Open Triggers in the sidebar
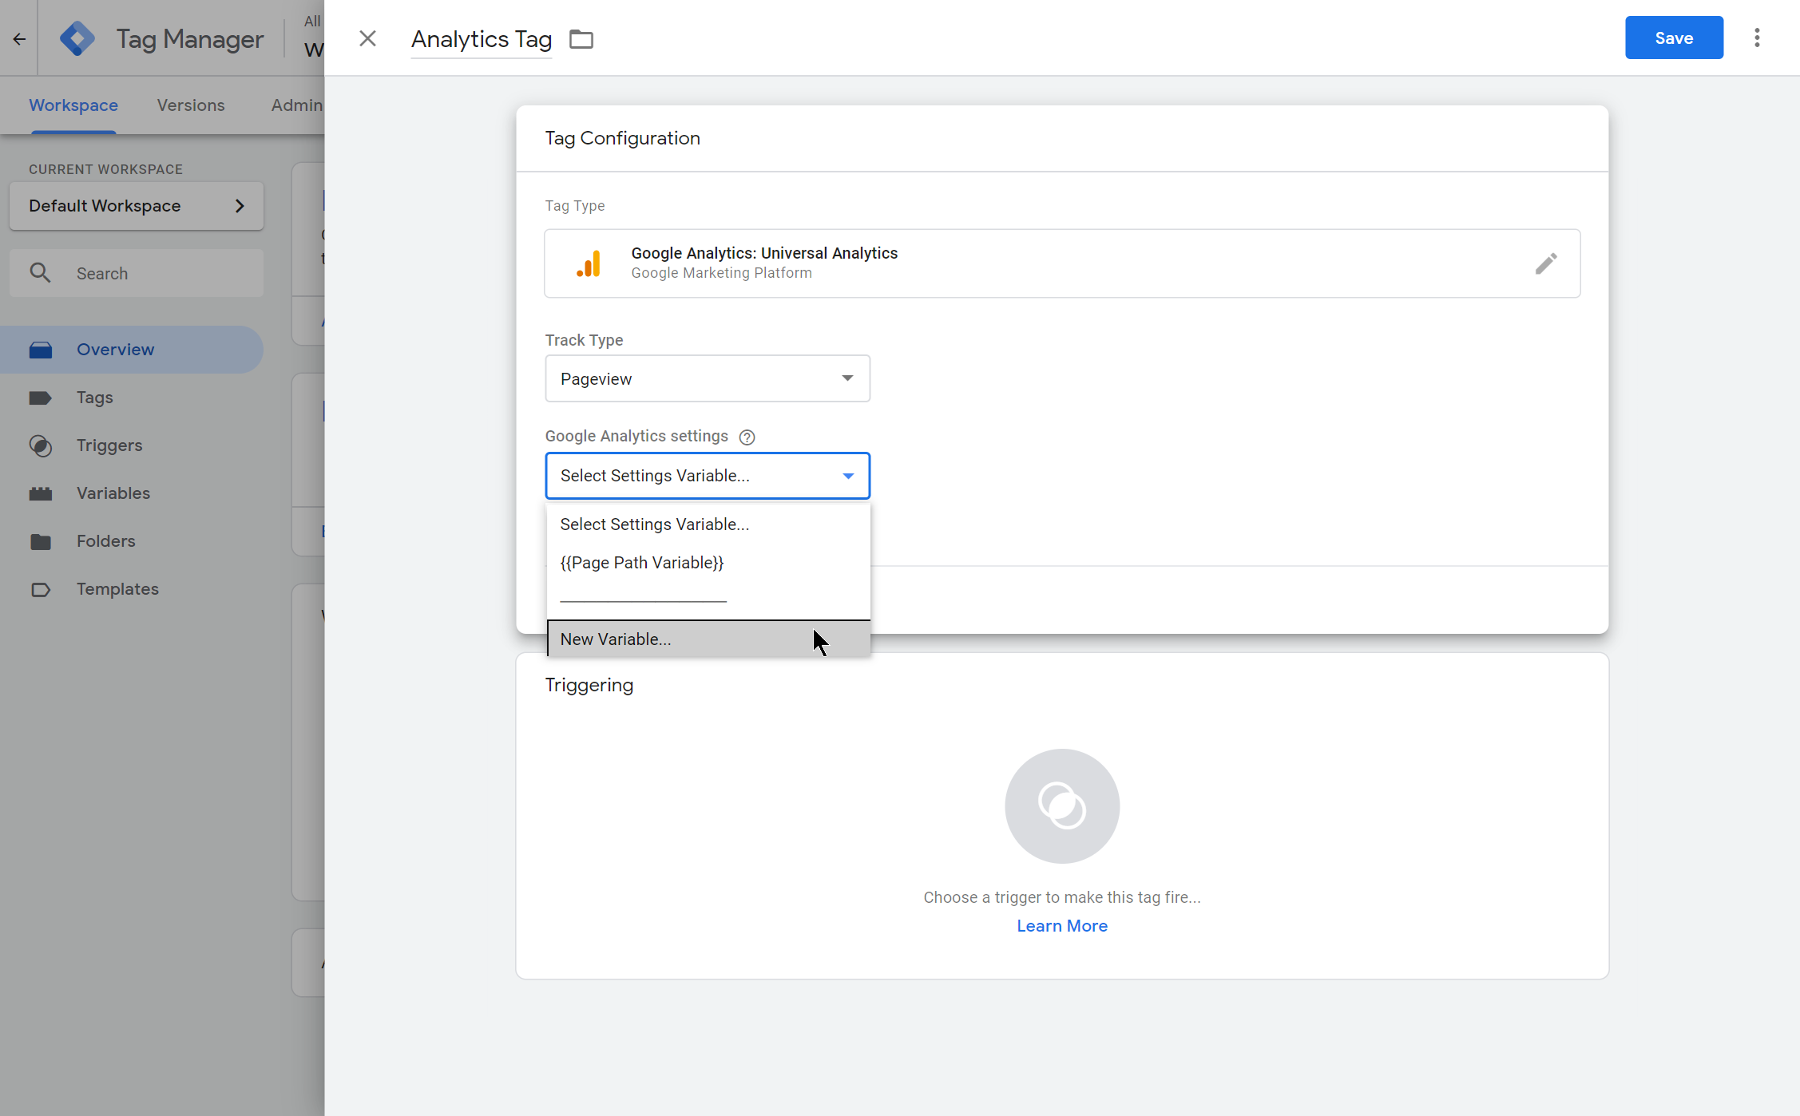This screenshot has height=1116, width=1800. point(132,445)
